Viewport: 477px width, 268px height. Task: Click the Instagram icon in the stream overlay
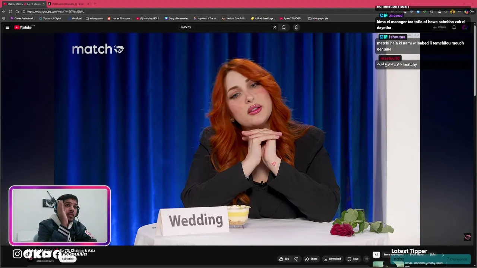pos(17,254)
